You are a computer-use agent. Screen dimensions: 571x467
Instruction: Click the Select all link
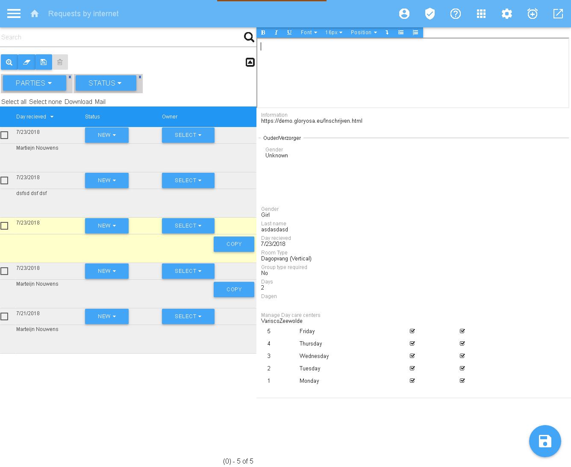(x=14, y=102)
